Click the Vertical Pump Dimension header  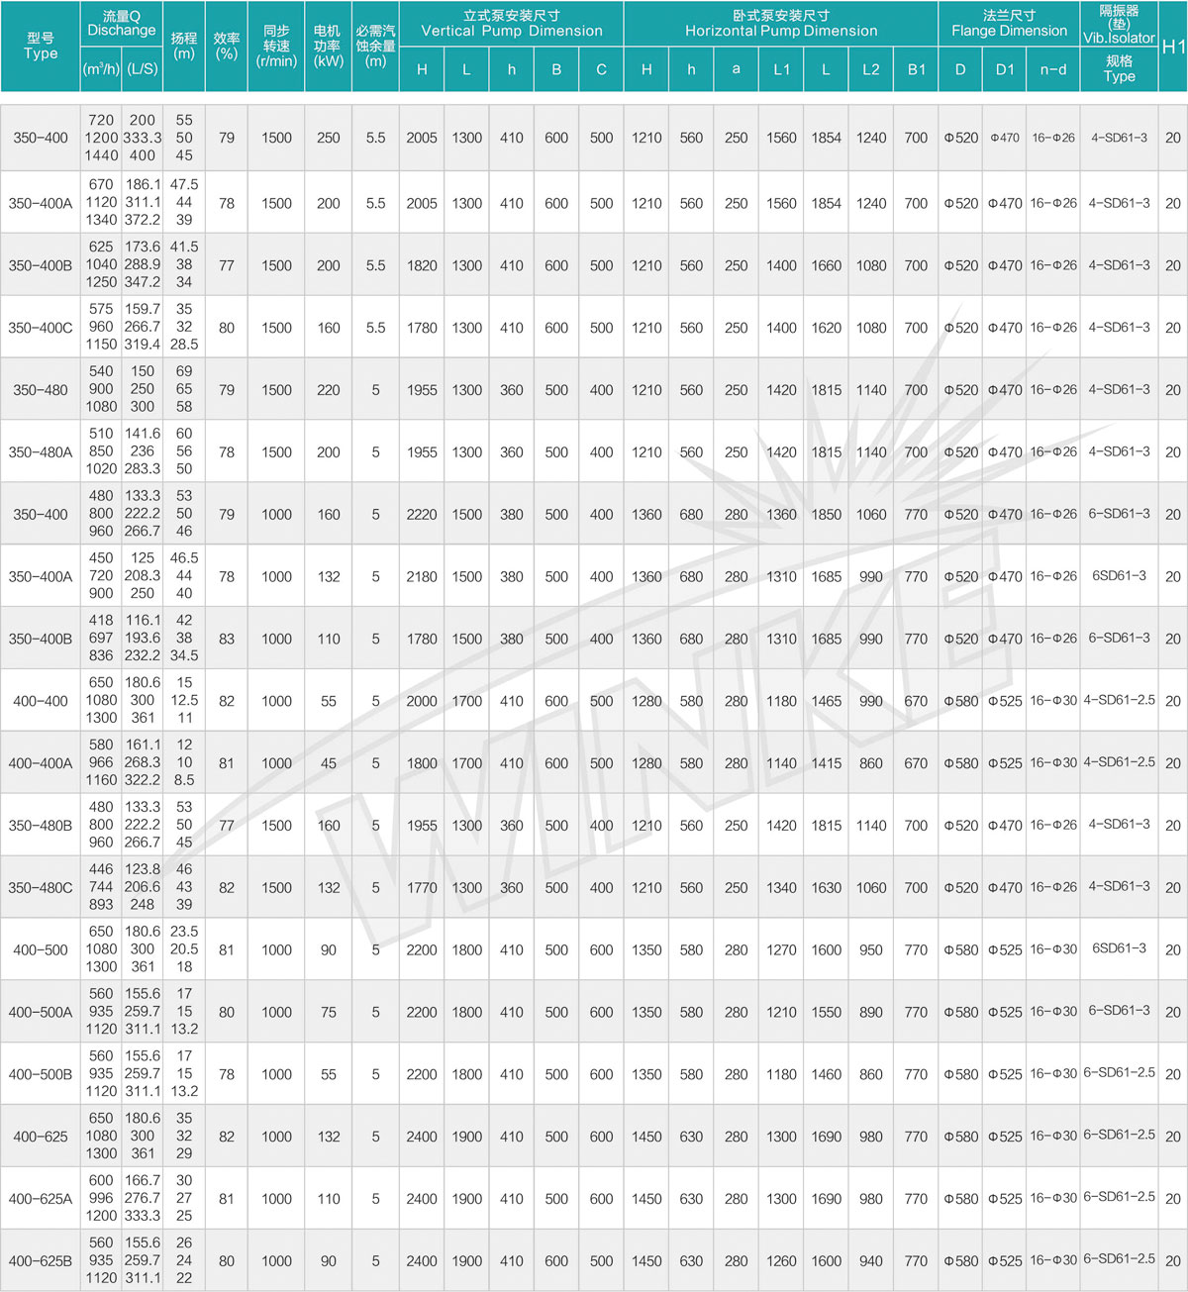pos(511,23)
